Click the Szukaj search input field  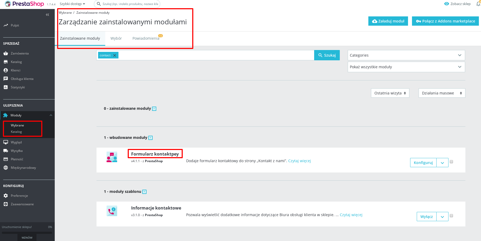(x=206, y=55)
